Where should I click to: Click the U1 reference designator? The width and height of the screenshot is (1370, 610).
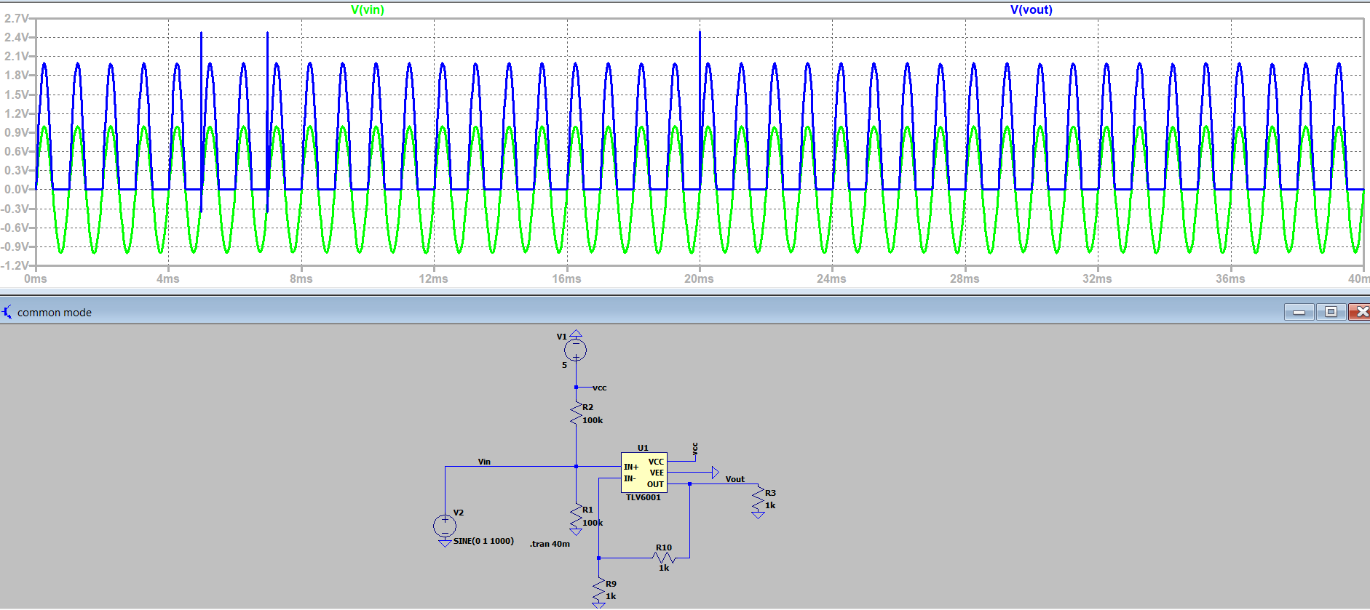click(x=643, y=448)
